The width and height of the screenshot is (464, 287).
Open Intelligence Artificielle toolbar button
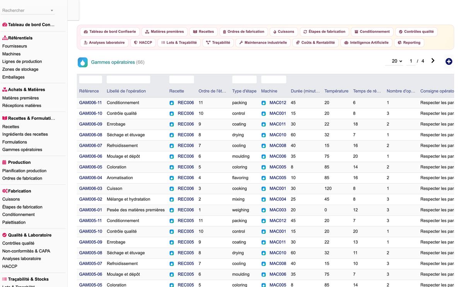366,42
